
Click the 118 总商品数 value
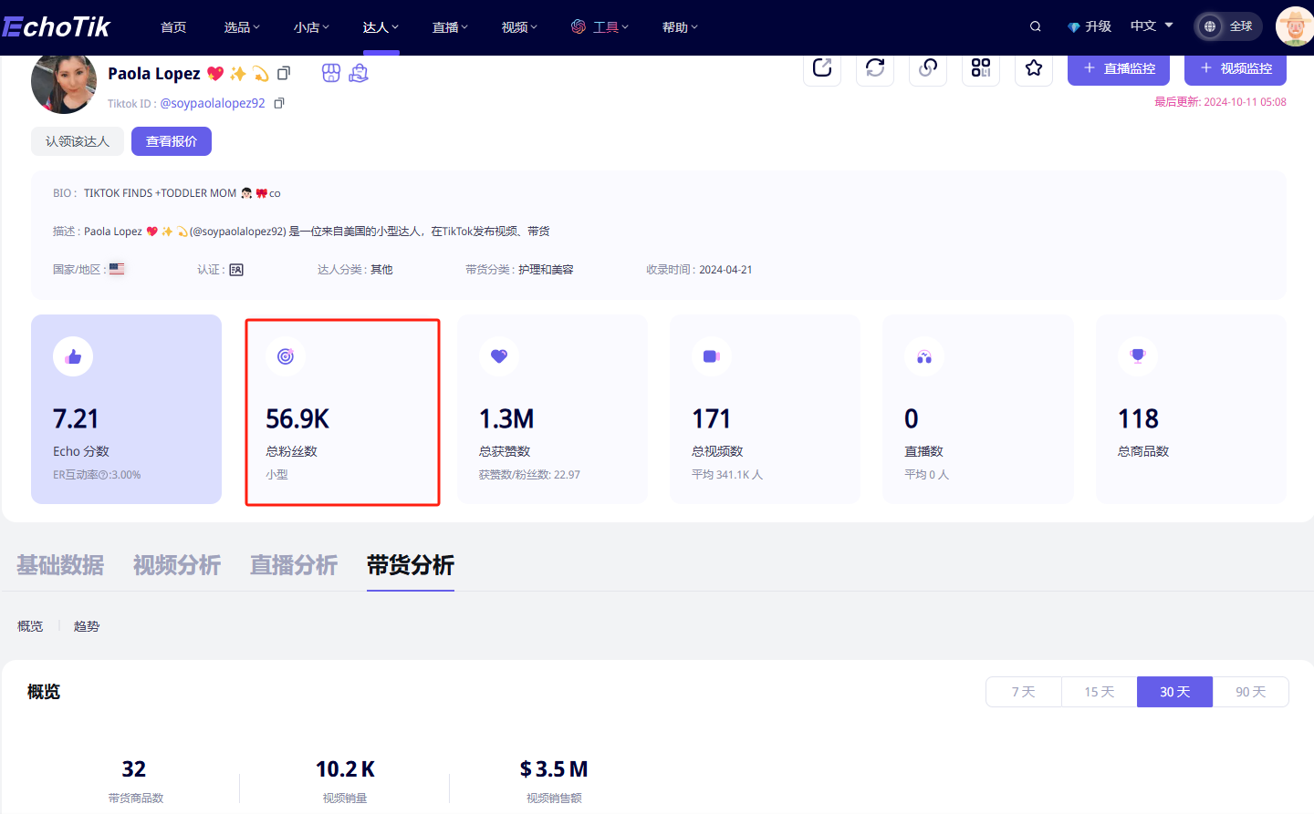point(1139,419)
